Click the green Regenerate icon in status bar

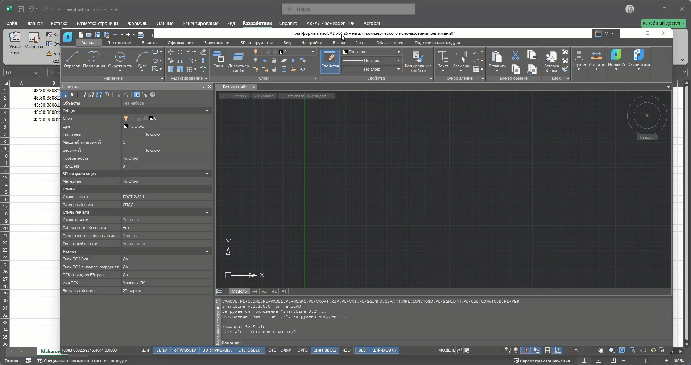coord(653,350)
